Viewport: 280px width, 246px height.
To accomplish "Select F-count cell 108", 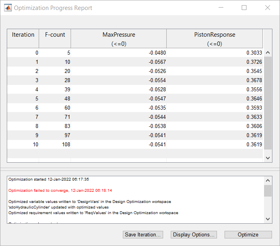I will pyautogui.click(x=55, y=144).
